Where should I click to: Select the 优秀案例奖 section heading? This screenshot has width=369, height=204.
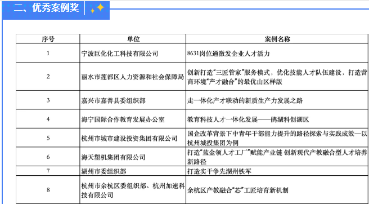pos(46,8)
